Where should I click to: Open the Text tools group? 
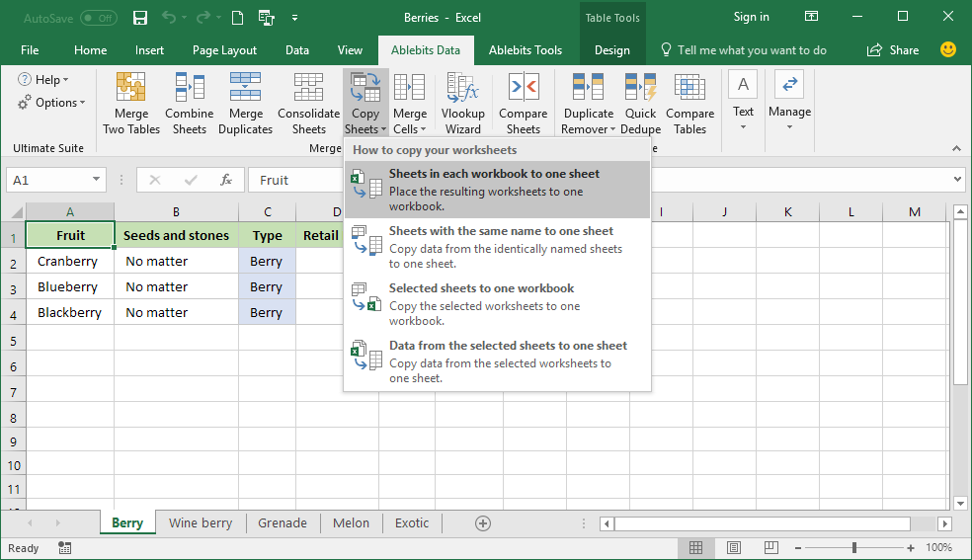(x=743, y=102)
